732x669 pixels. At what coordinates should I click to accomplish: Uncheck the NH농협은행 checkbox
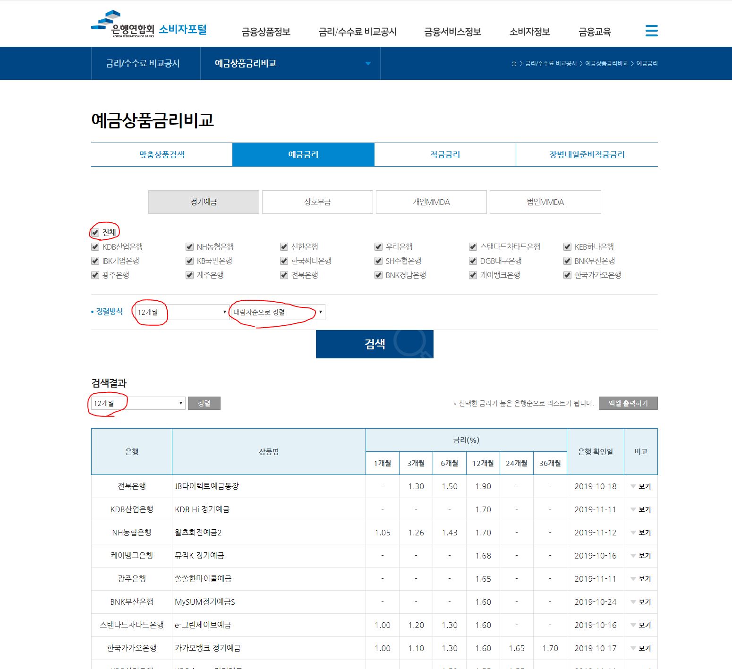189,247
